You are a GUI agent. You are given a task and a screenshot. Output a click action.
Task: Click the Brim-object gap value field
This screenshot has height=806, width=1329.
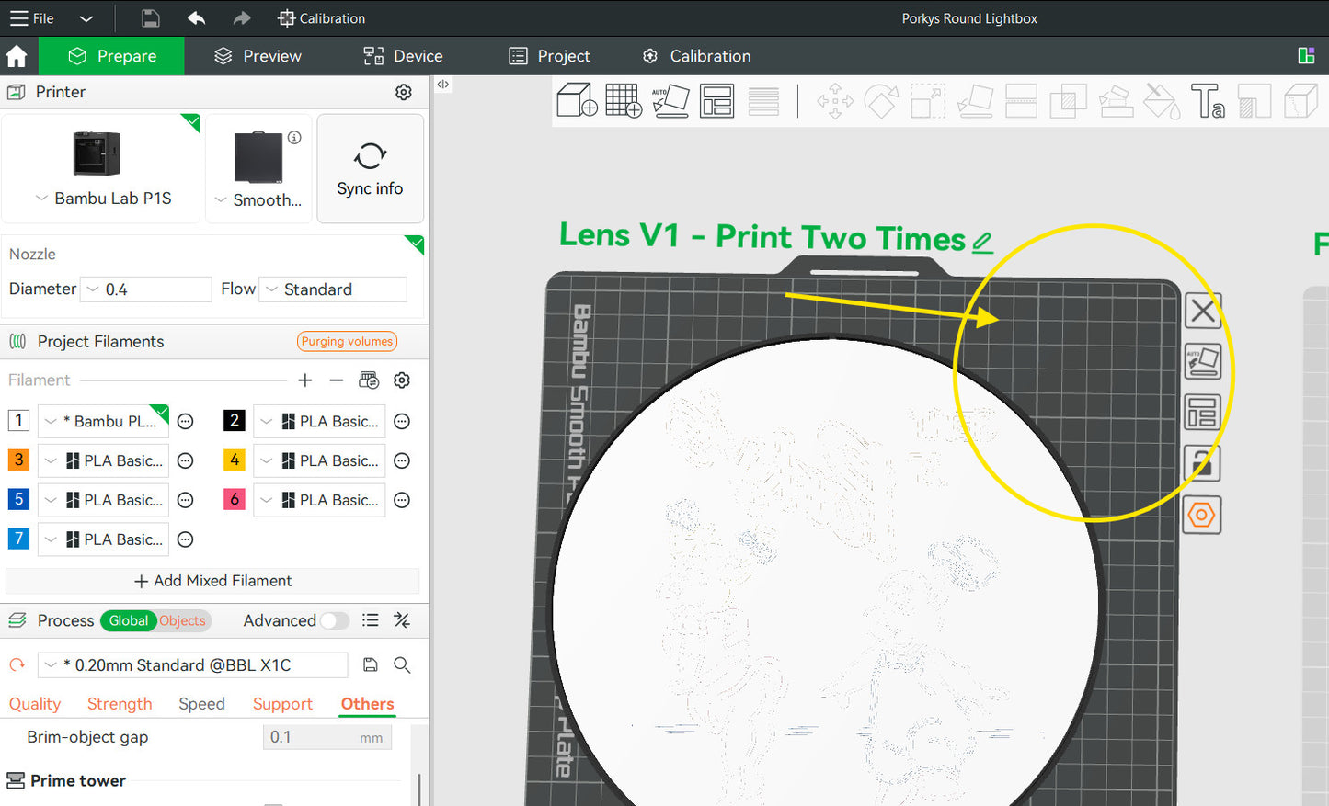tap(327, 737)
